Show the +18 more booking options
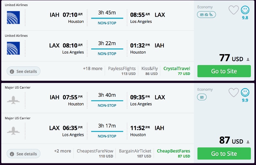This screenshot has width=256, height=165. tap(92, 69)
